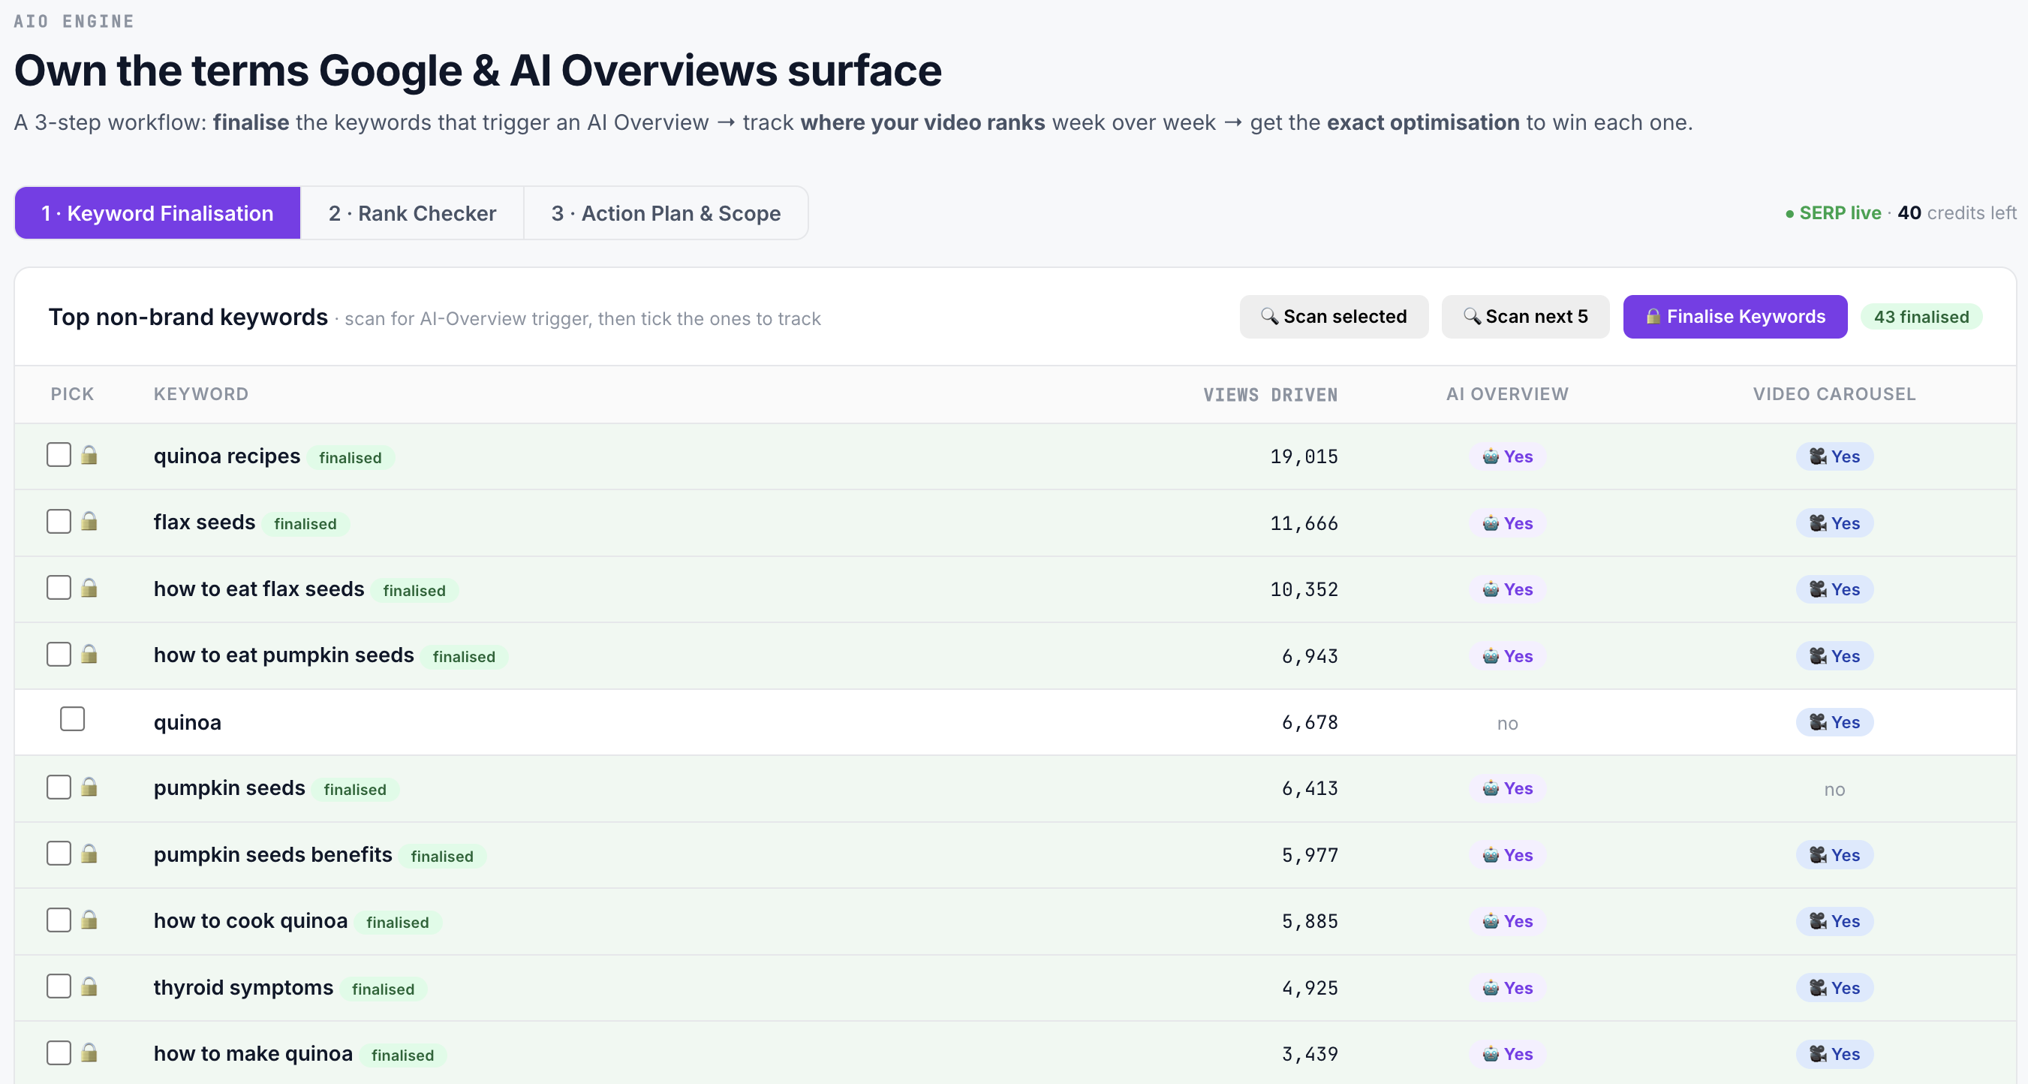Click AI Overview Yes badge for pumpkin seeds benefits
The width and height of the screenshot is (2028, 1084).
[1507, 856]
